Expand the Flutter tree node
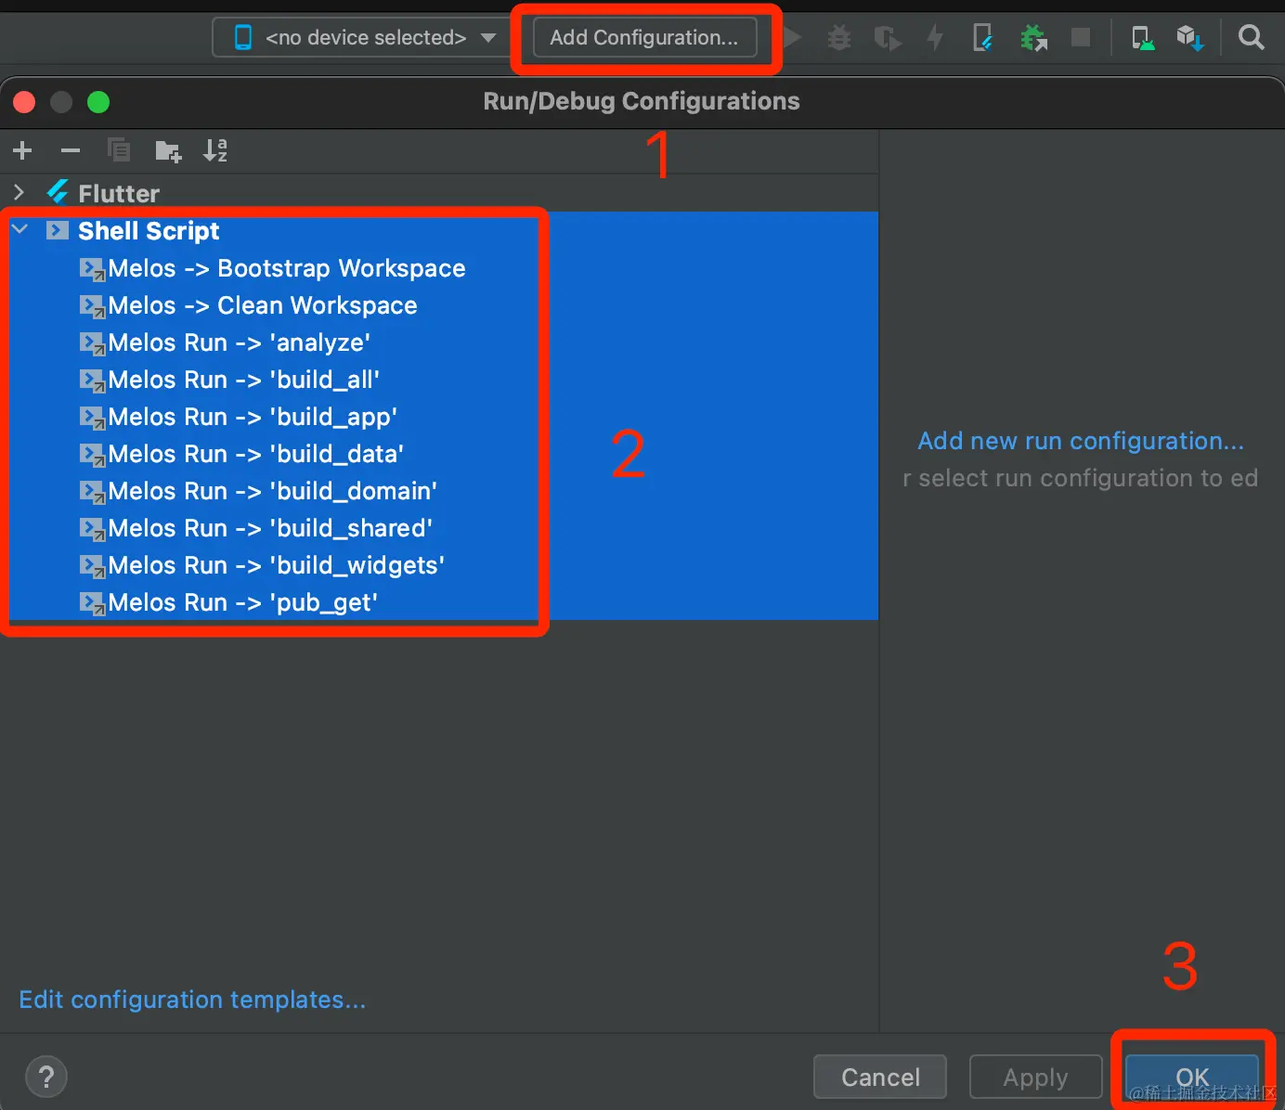The height and width of the screenshot is (1110, 1285). click(x=19, y=192)
